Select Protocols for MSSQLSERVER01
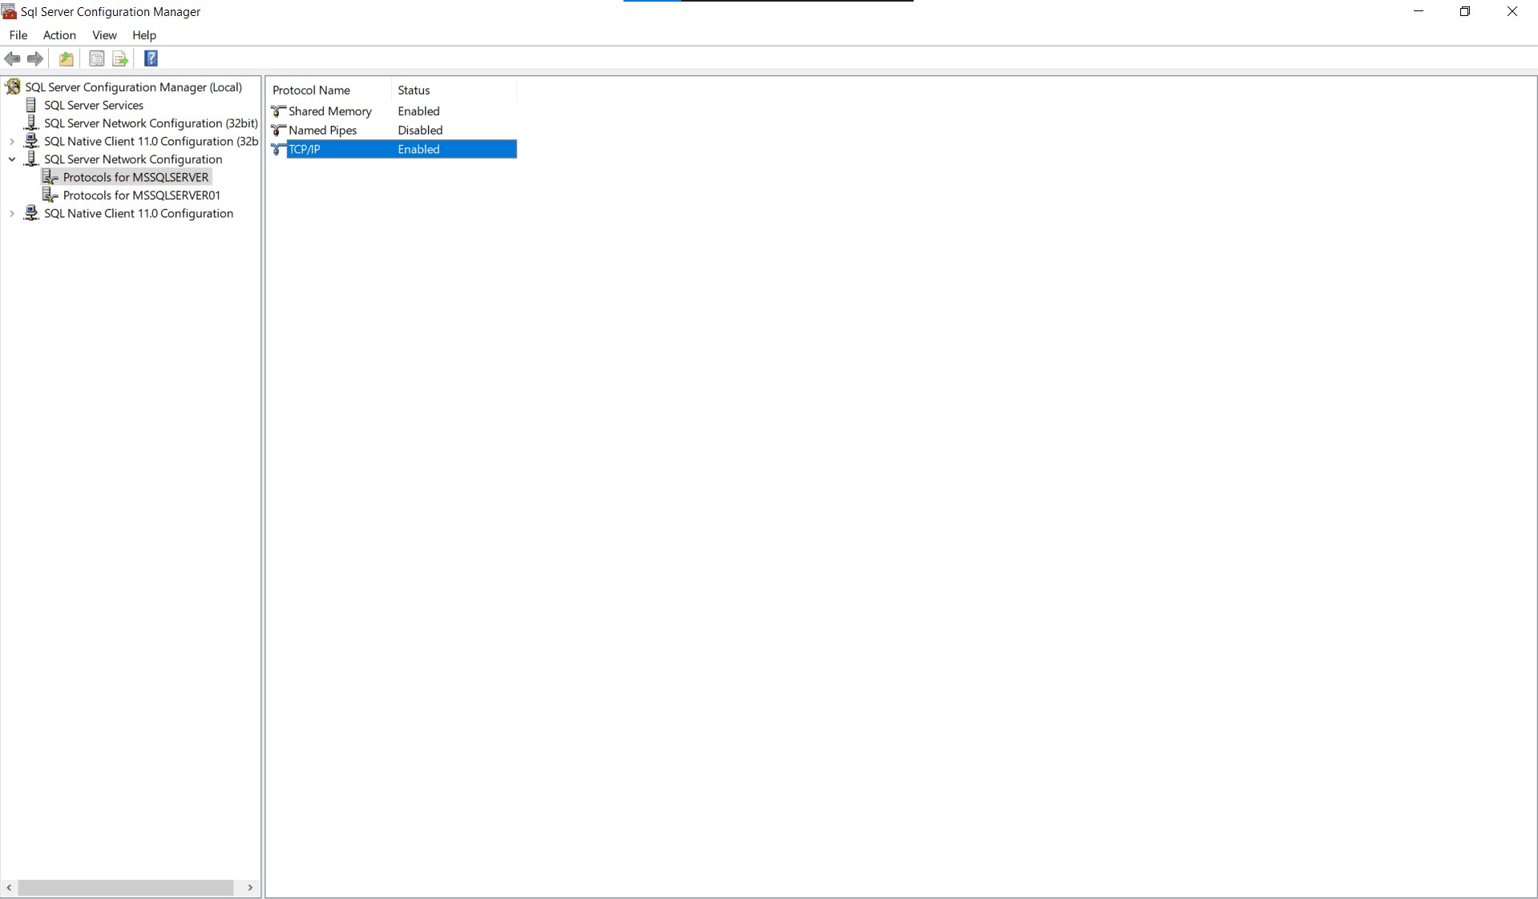Image resolution: width=1538 pixels, height=899 pixels. tap(141, 195)
